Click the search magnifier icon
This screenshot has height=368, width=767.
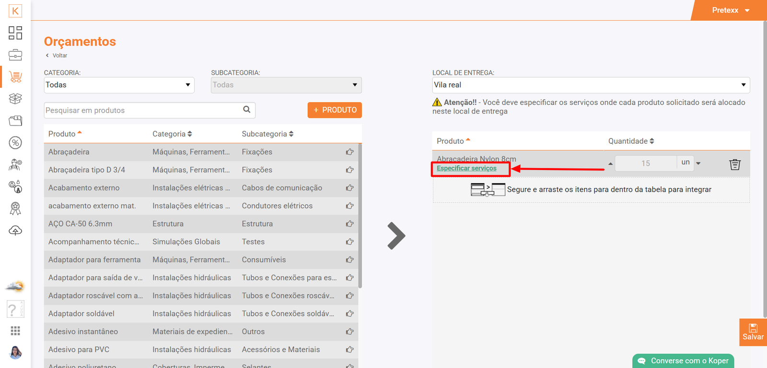coord(246,110)
